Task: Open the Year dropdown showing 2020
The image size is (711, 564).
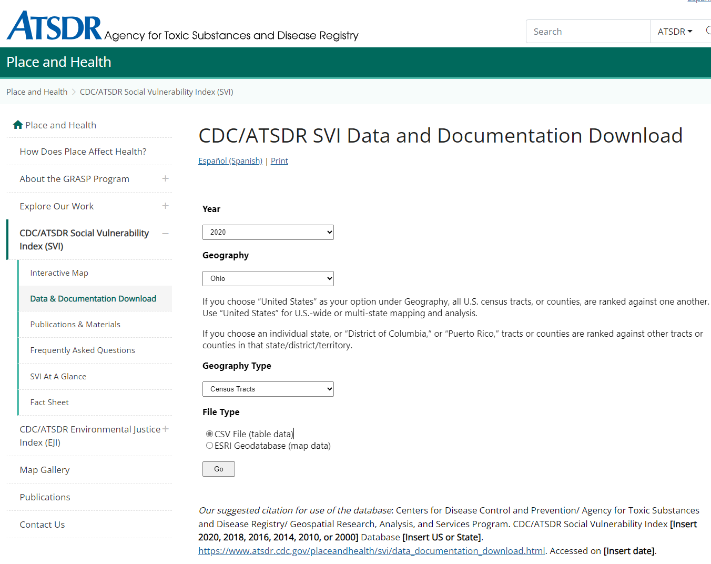Action: 268,232
